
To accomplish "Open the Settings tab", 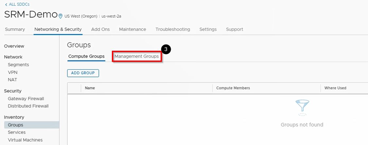I will (208, 29).
